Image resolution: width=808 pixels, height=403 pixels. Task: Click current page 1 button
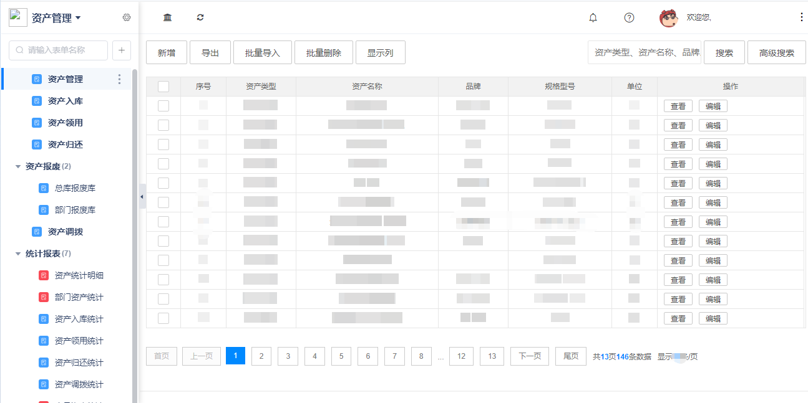click(x=235, y=356)
